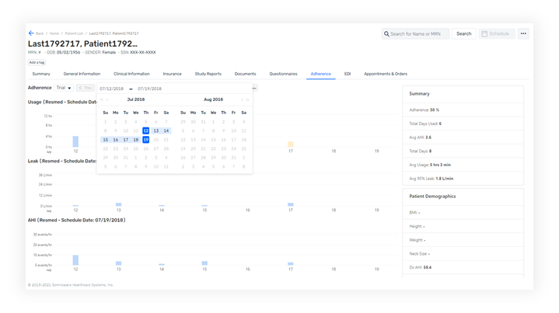Click the Back arrow icon
The image size is (559, 313).
pyautogui.click(x=31, y=33)
